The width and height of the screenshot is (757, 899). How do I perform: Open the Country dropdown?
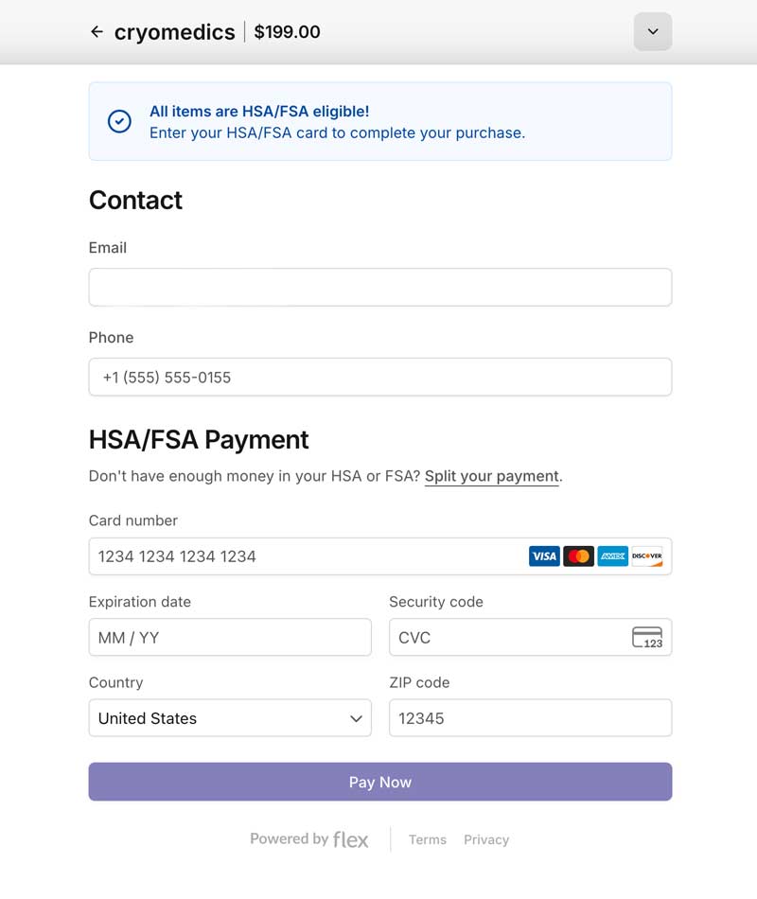(230, 718)
